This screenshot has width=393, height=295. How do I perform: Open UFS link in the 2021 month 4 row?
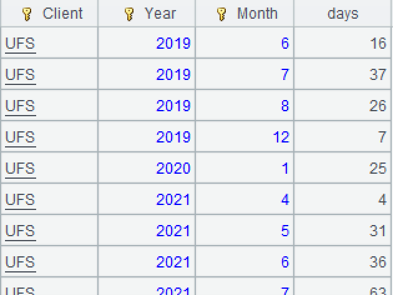pos(20,199)
